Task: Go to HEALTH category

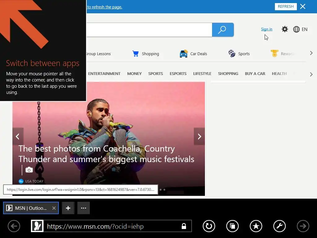Action: click(279, 74)
